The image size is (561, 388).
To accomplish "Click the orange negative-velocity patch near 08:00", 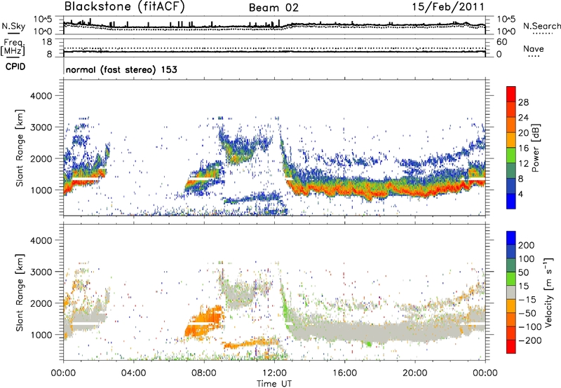I will [204, 320].
